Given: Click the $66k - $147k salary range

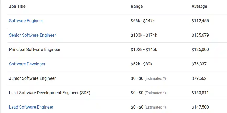Looking at the screenshot, I should coord(143,21).
